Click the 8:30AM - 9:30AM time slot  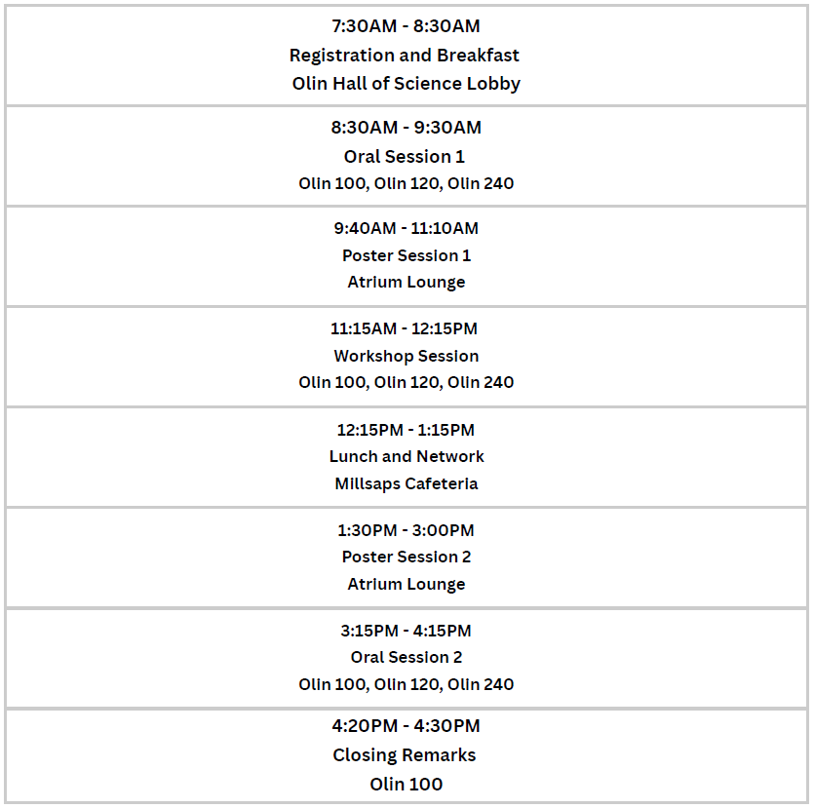point(406,128)
